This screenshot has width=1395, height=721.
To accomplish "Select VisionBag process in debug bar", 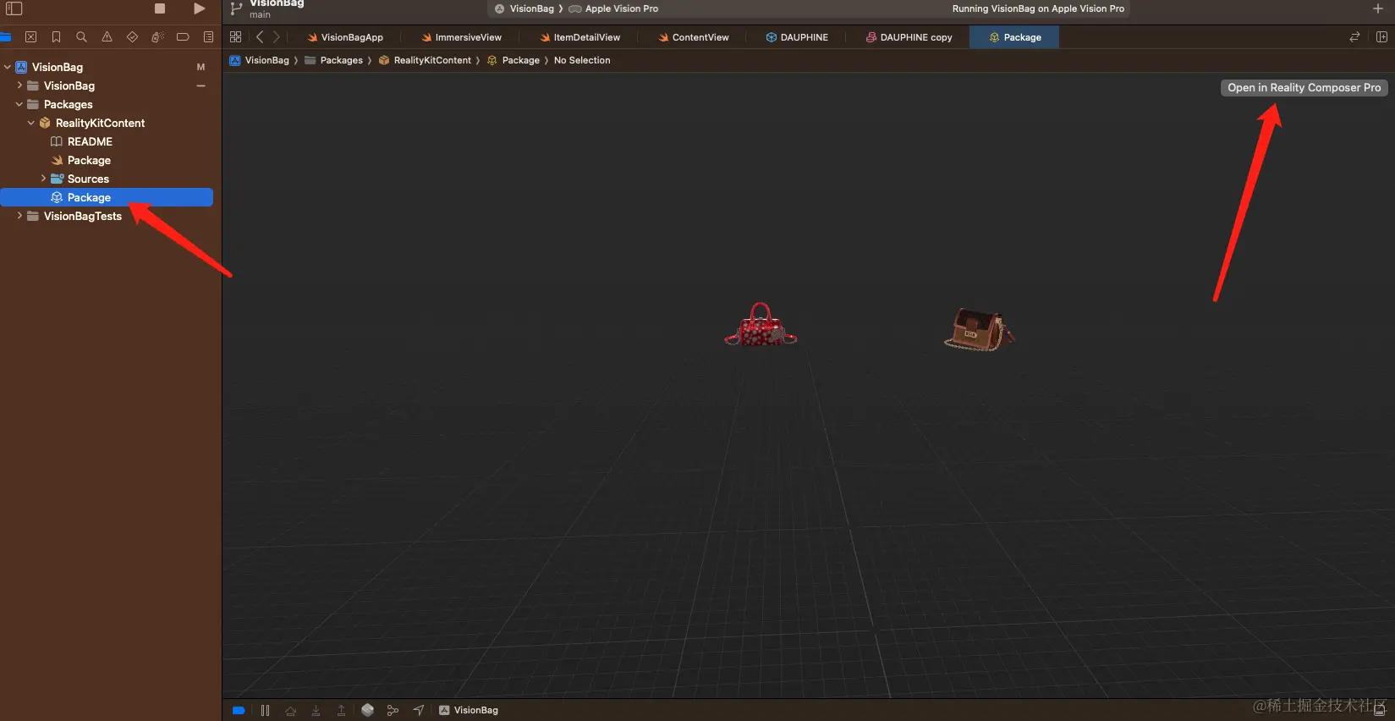I will click(x=469, y=710).
